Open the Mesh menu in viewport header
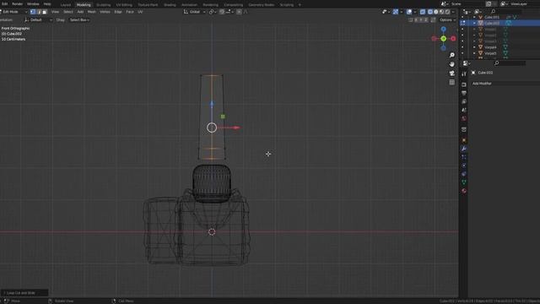The width and height of the screenshot is (540, 304). [92, 12]
